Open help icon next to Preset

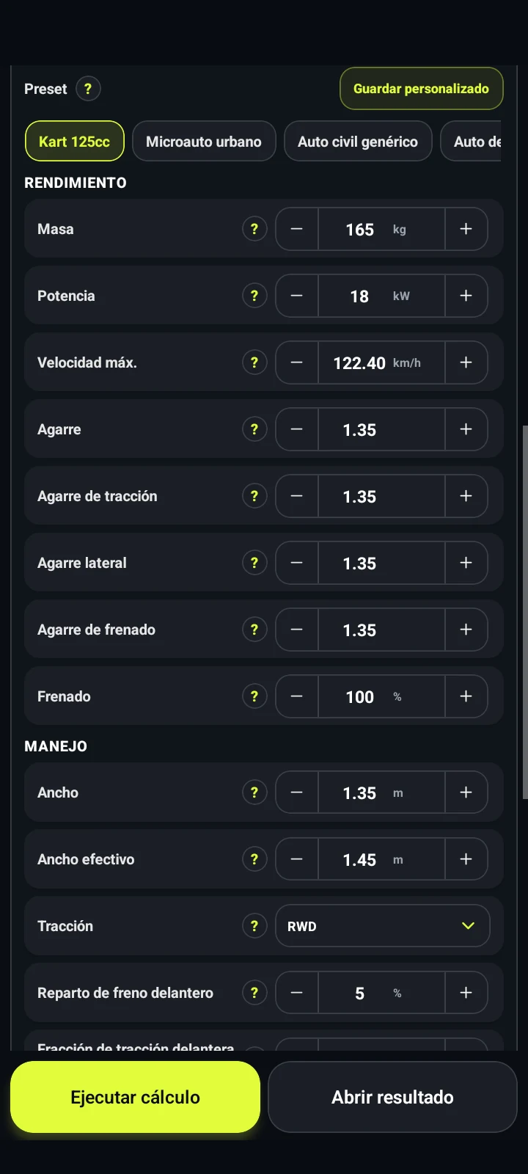pyautogui.click(x=88, y=89)
